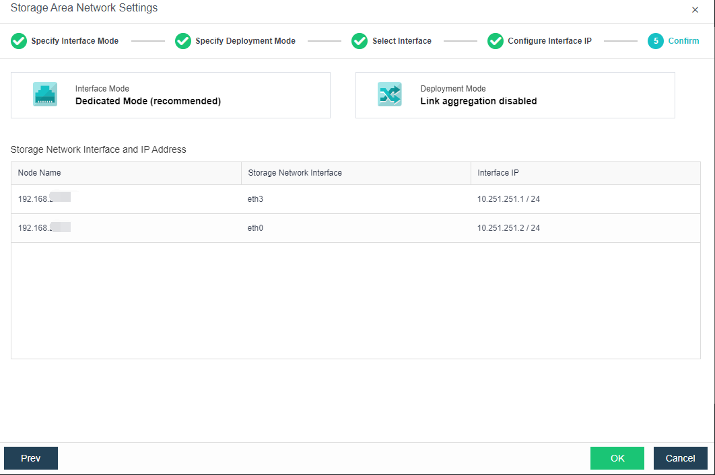Click the green check for Specify Interface Mode
The image size is (715, 475).
18,41
